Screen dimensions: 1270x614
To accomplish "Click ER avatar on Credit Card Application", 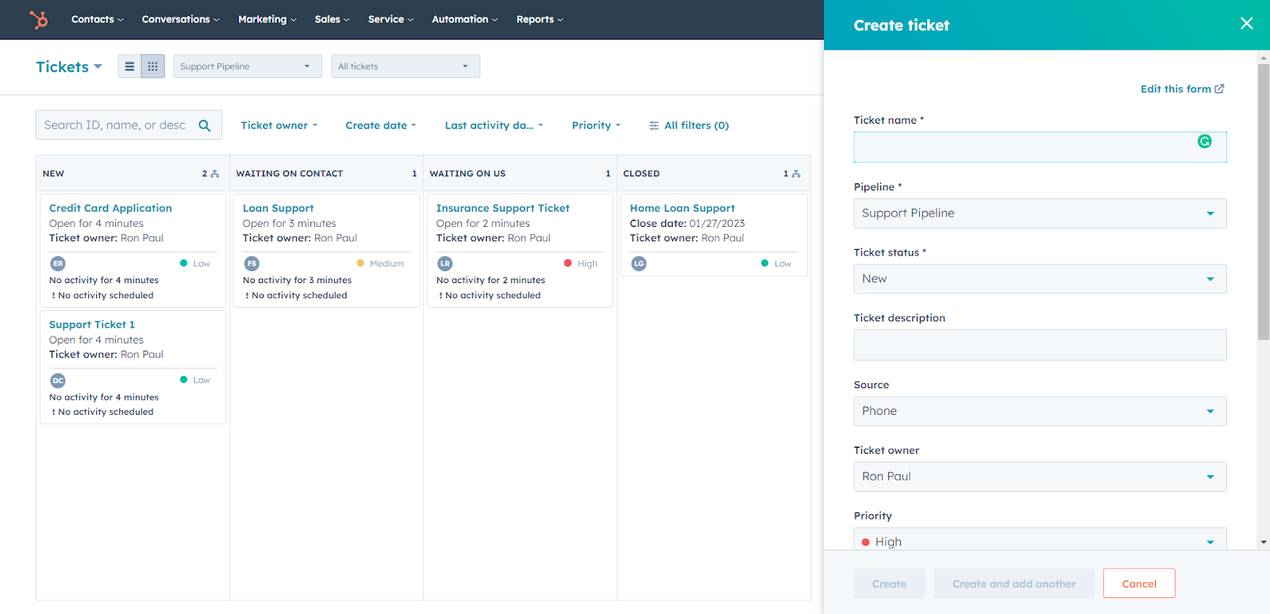I will (x=58, y=263).
